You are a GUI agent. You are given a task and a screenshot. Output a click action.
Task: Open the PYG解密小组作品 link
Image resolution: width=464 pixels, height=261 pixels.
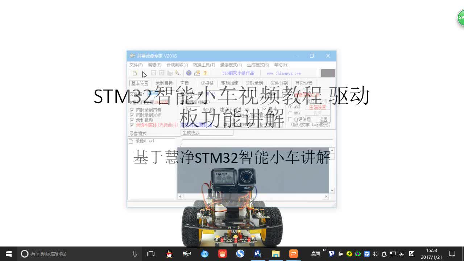coord(238,73)
